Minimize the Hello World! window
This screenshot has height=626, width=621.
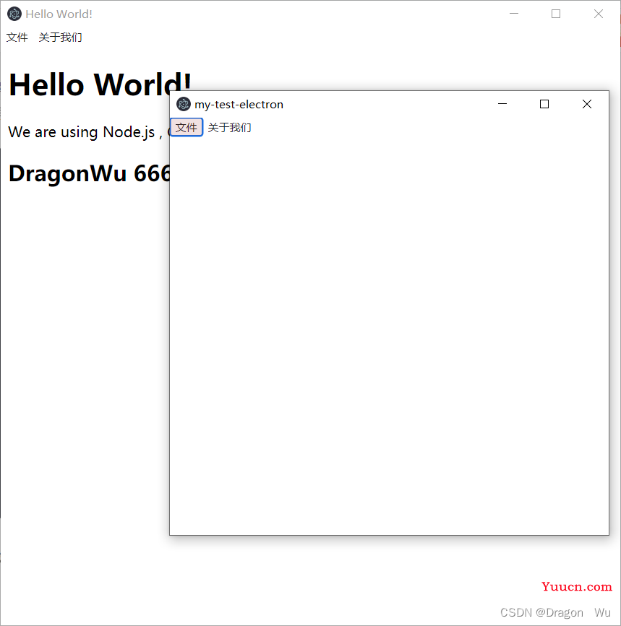(x=514, y=14)
